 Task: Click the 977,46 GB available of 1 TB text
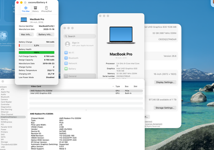point(163,100)
